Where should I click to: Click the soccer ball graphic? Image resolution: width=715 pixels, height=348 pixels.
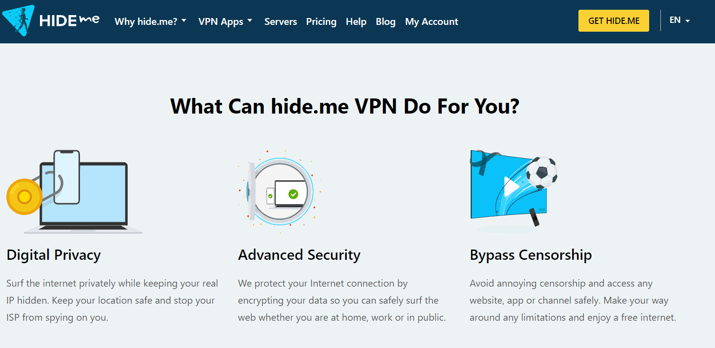point(541,172)
